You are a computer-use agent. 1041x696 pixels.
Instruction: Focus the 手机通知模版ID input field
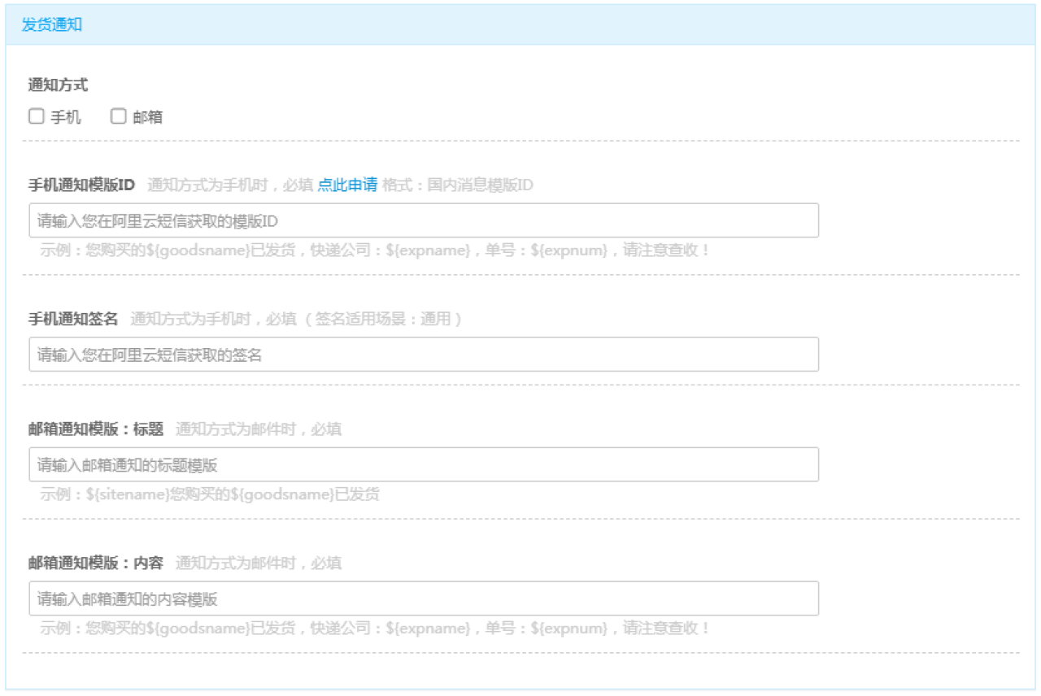point(423,220)
